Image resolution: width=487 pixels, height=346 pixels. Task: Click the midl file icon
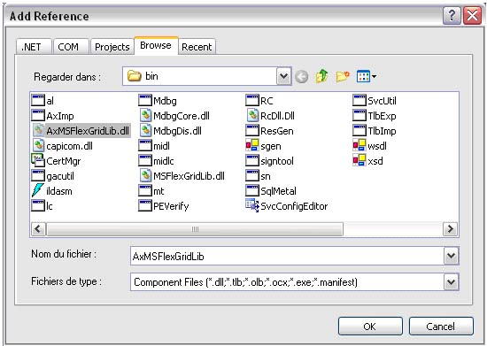click(145, 145)
